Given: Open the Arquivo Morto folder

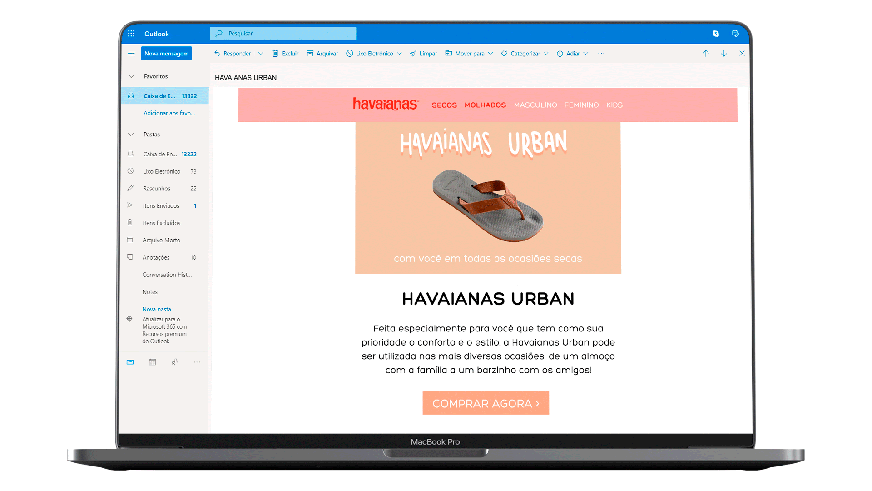Looking at the screenshot, I should [x=165, y=240].
